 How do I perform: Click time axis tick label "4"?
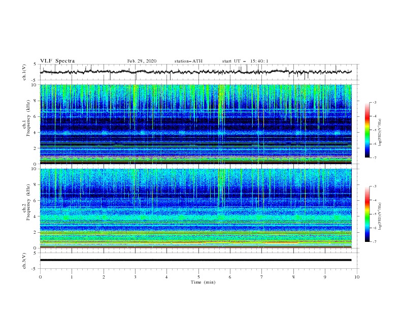coord(167,277)
